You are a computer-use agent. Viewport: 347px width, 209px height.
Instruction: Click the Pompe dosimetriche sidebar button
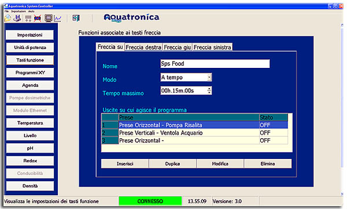pyautogui.click(x=29, y=98)
